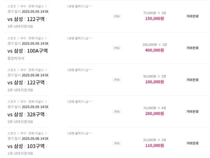Click PIN badge for 280,000원 listing

click(x=117, y=112)
